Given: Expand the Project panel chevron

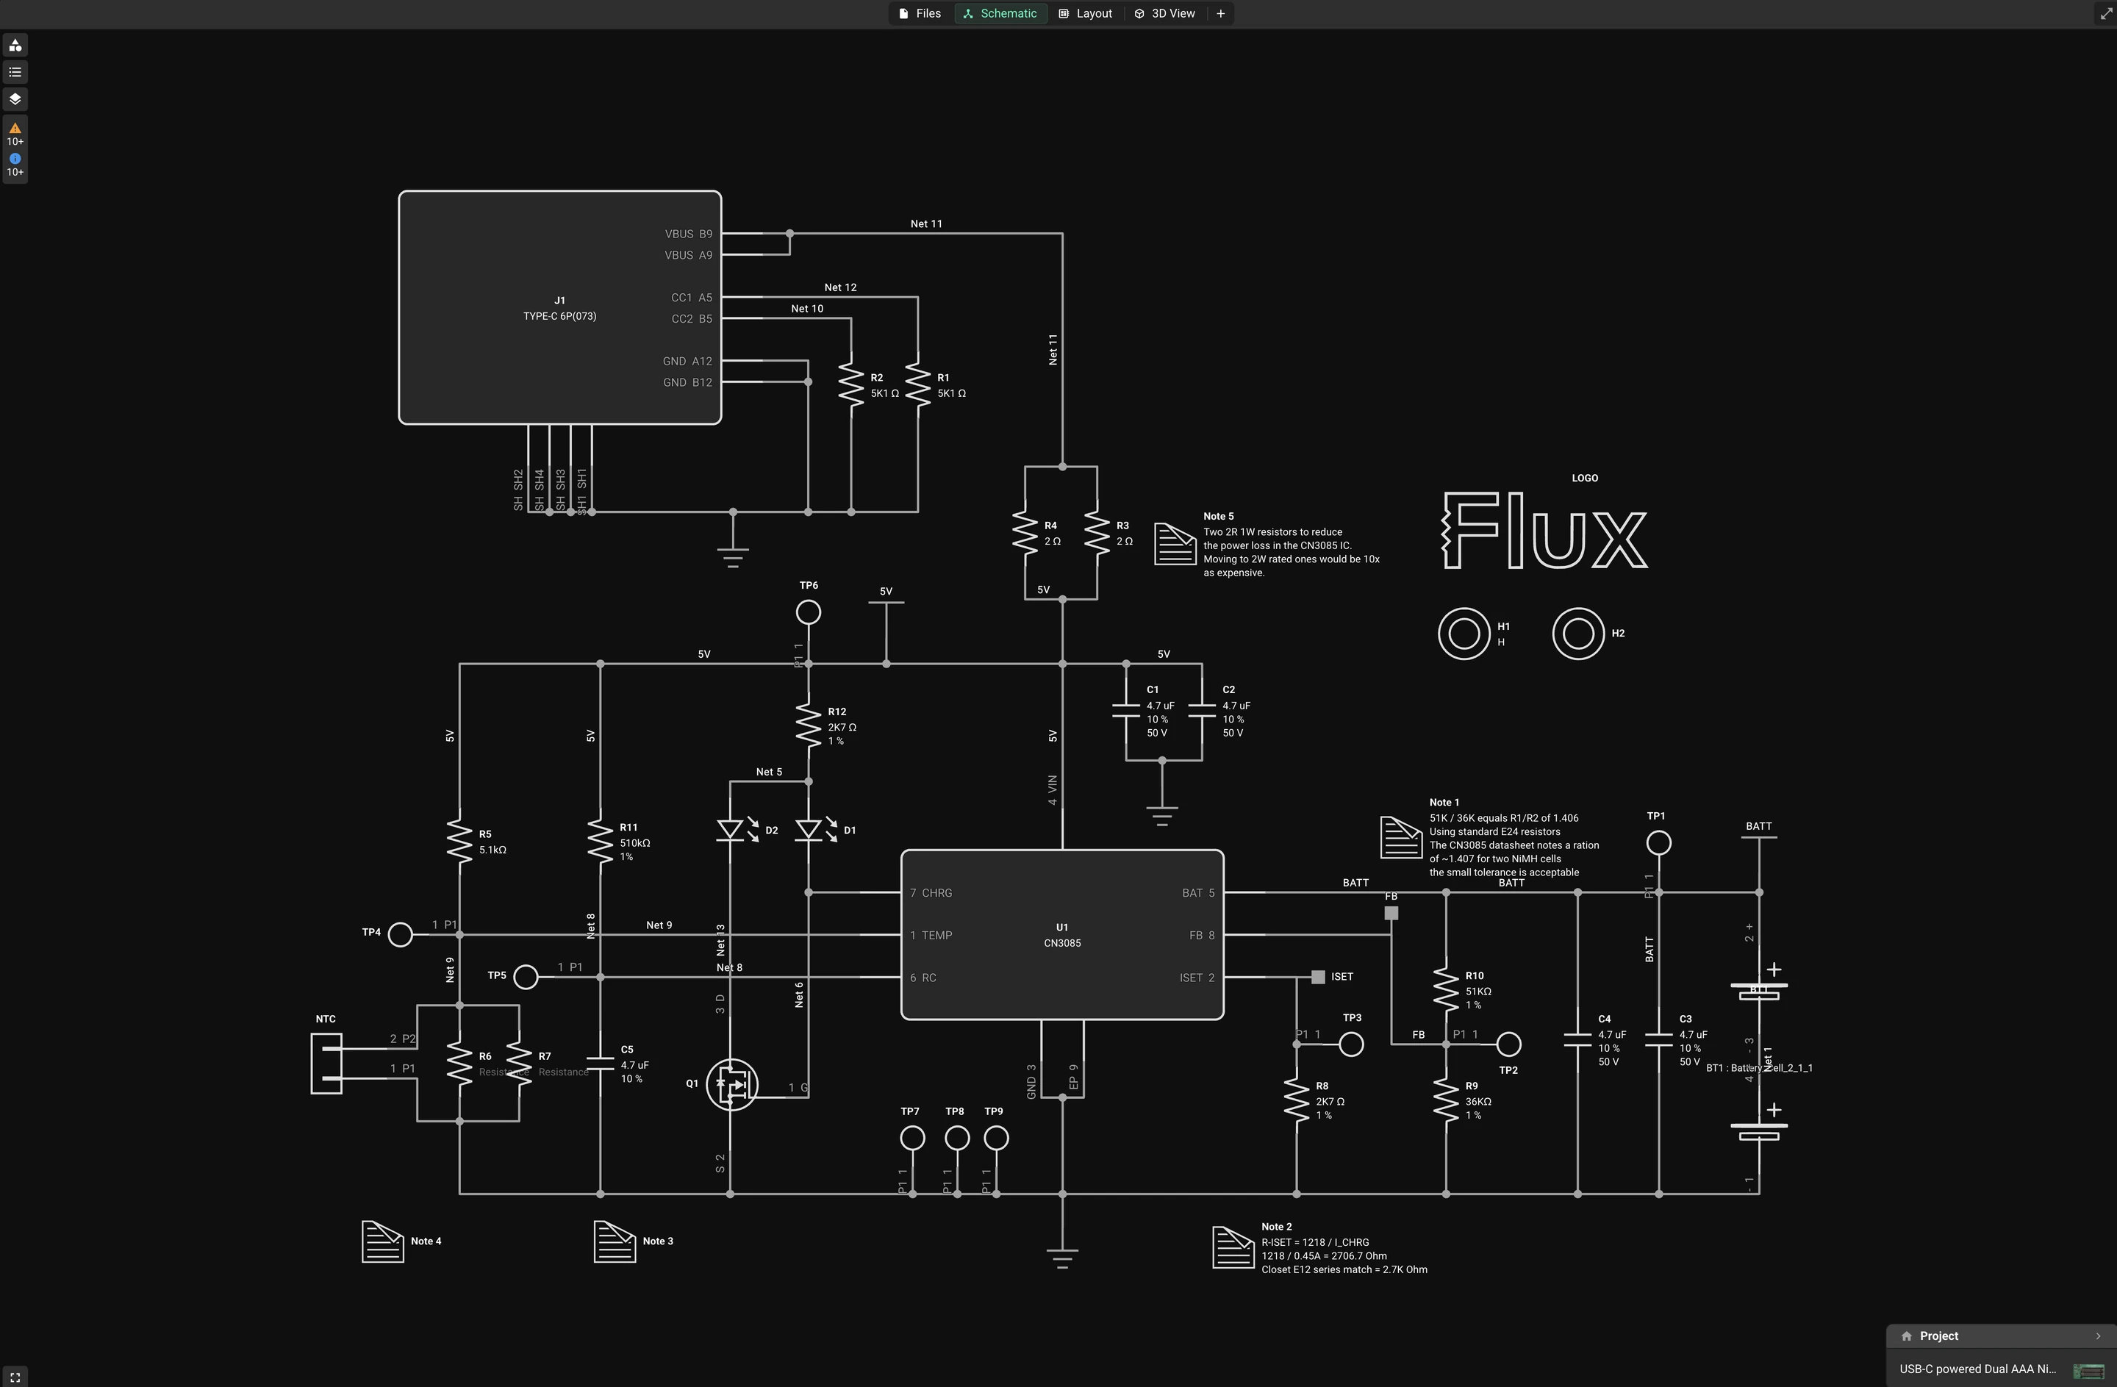Looking at the screenshot, I should 2099,1336.
